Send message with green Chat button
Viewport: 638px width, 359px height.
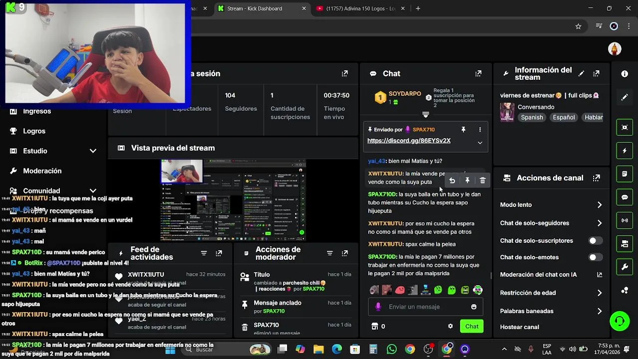[x=472, y=326]
